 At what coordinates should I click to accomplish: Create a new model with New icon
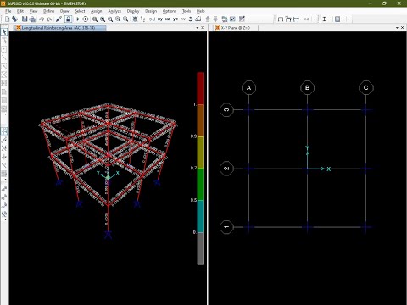pos(7,19)
